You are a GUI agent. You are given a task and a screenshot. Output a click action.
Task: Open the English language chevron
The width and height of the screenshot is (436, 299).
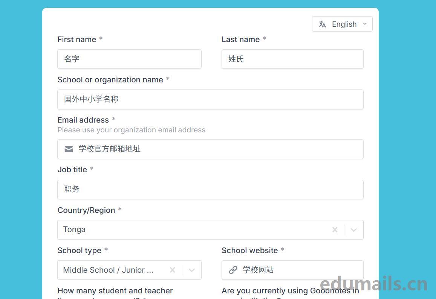365,24
